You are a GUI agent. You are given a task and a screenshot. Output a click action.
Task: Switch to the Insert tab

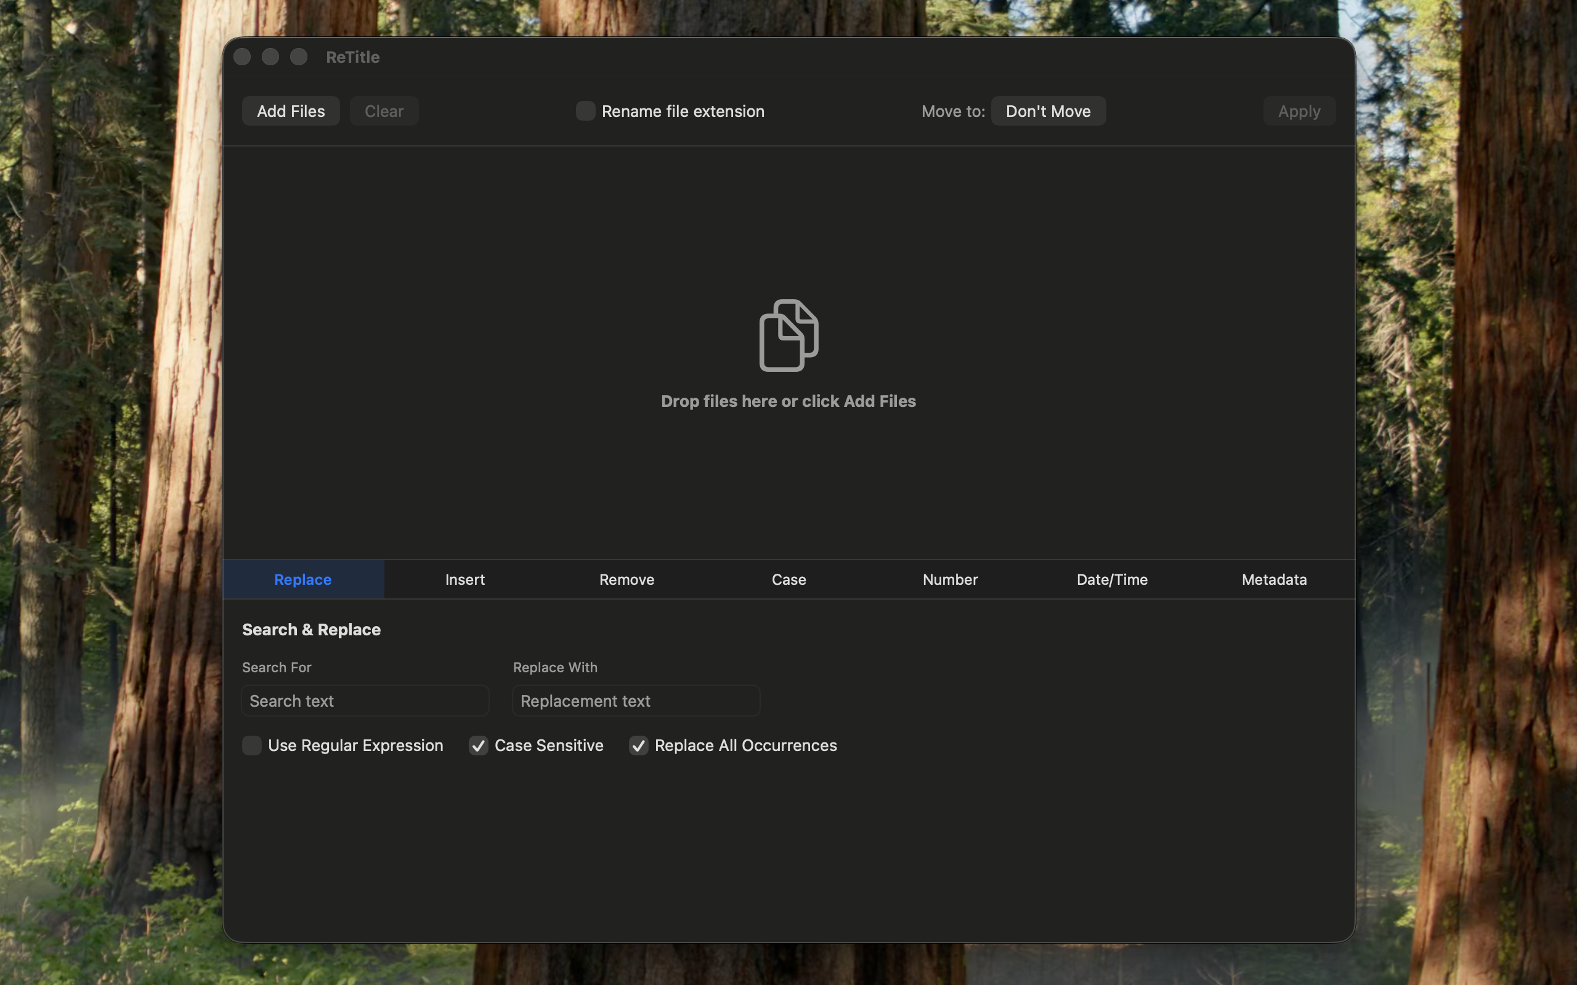(x=464, y=579)
